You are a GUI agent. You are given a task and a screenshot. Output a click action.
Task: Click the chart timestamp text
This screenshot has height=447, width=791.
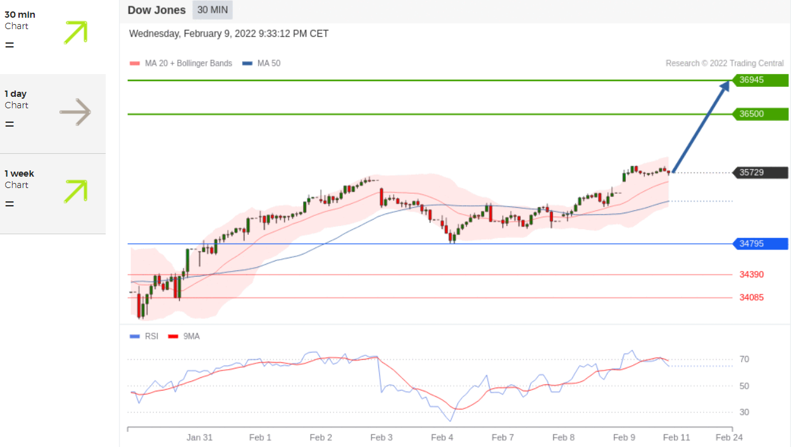coord(229,34)
